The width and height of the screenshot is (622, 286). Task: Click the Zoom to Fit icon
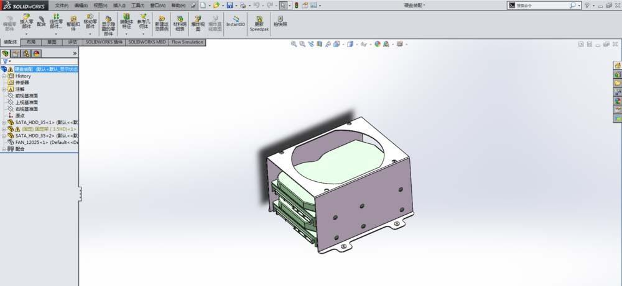click(x=294, y=44)
